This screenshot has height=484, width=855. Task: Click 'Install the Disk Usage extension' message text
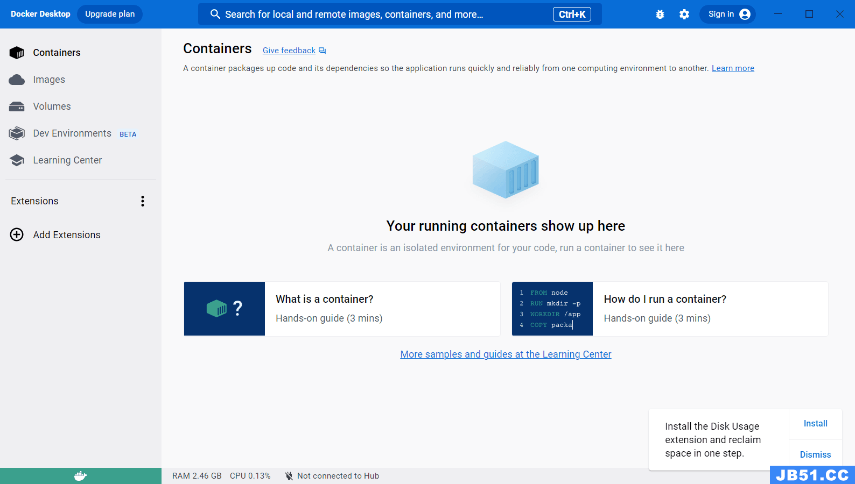click(713, 440)
